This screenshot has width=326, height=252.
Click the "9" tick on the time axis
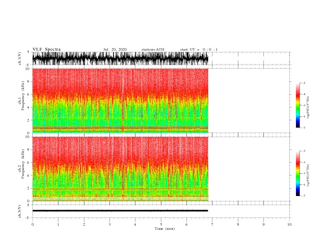pos(263,224)
